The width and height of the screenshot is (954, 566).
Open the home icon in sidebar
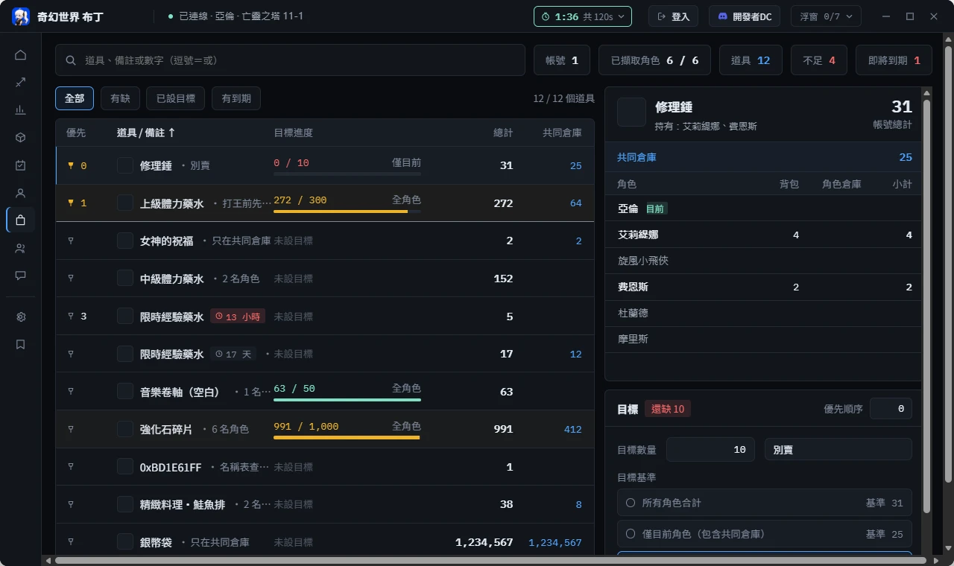(x=20, y=55)
